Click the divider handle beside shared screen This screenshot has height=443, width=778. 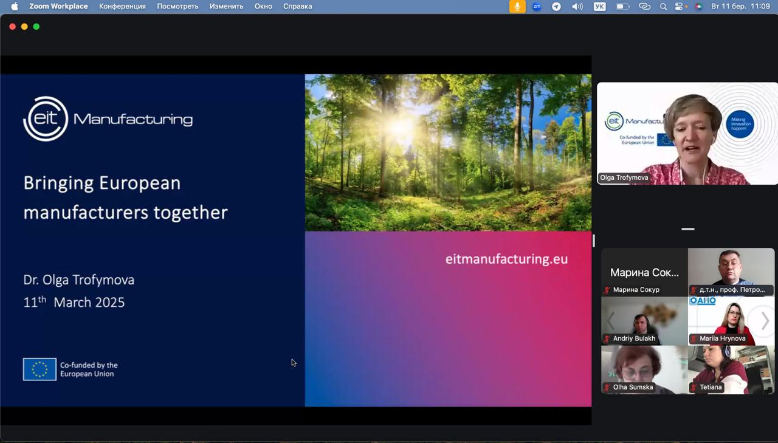pyautogui.click(x=594, y=241)
